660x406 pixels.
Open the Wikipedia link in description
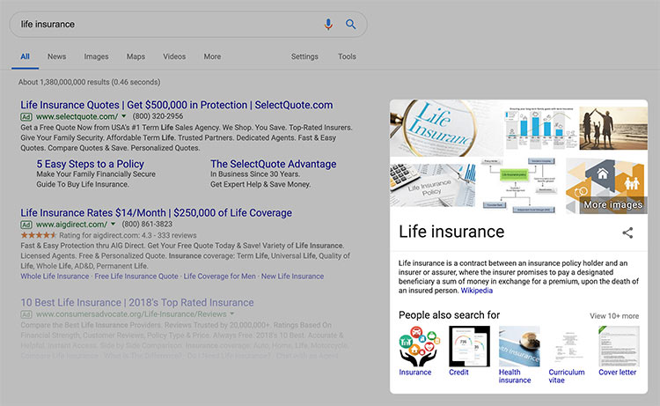pos(476,290)
